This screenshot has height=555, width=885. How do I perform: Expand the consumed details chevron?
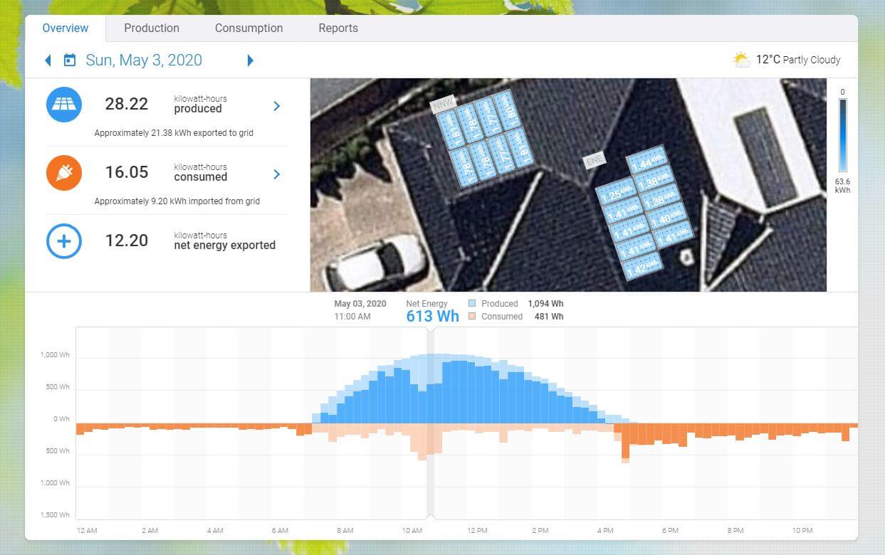(277, 174)
